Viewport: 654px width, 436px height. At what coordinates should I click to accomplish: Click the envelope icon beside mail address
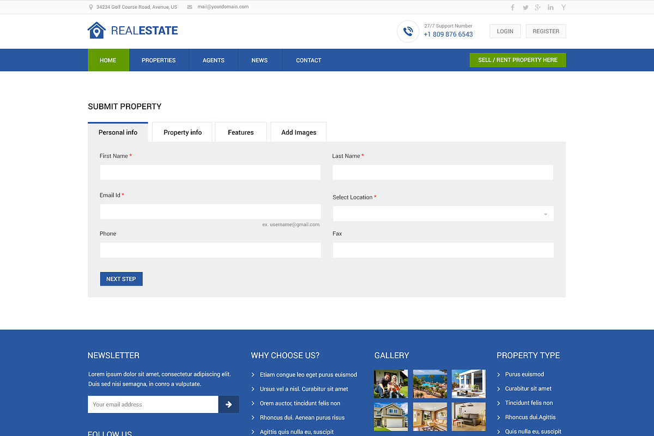(x=190, y=7)
